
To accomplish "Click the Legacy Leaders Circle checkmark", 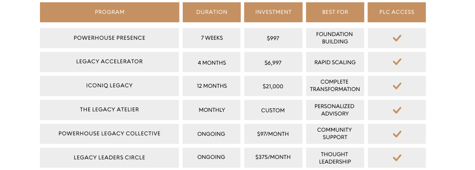I will point(397,158).
